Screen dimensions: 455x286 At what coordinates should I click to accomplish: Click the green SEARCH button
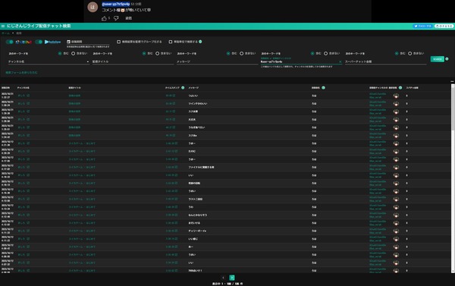[x=437, y=59]
